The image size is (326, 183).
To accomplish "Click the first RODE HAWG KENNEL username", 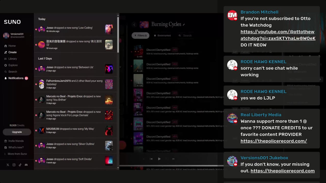I will (x=263, y=62).
